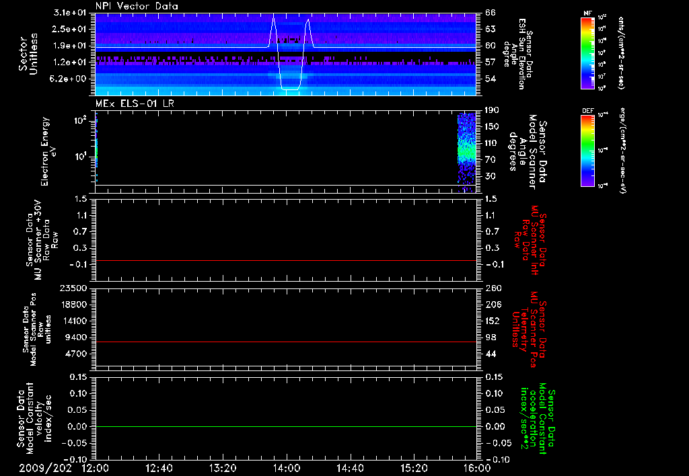Click the '16:00' time tick
Image resolution: width=689 pixels, height=476 pixels.
(x=478, y=469)
